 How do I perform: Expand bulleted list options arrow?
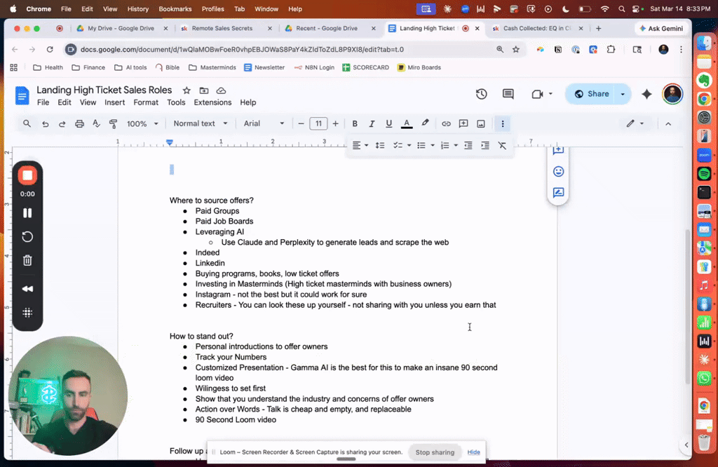point(432,146)
